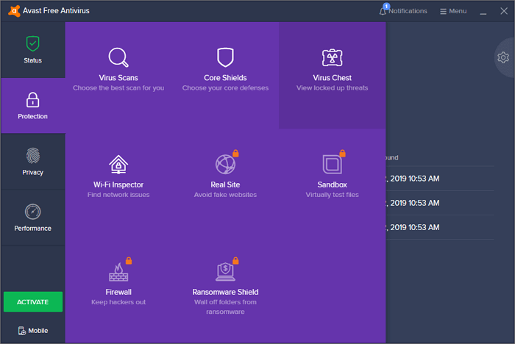This screenshot has height=344, width=515.
Task: Click the blue notification count badge
Action: pyautogui.click(x=386, y=6)
